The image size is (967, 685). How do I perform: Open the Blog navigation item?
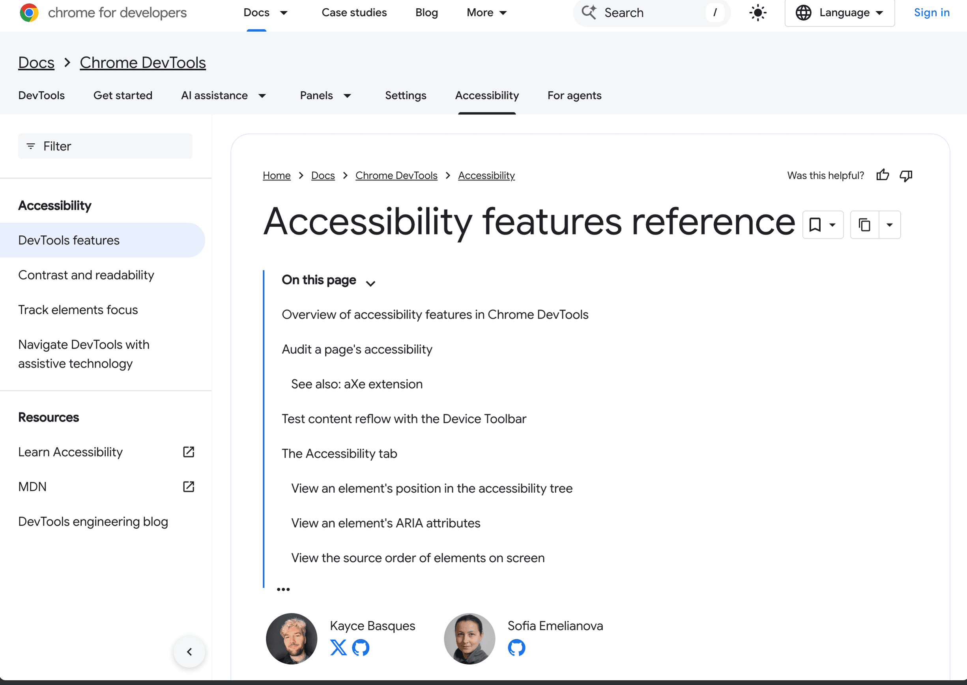tap(426, 13)
